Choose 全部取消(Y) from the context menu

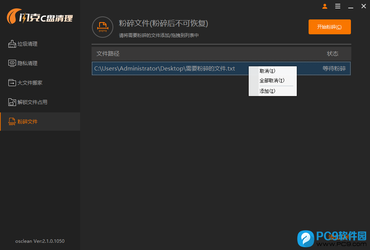click(272, 81)
